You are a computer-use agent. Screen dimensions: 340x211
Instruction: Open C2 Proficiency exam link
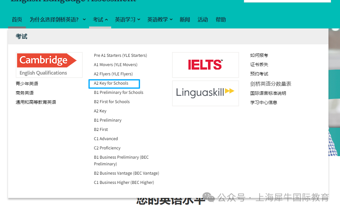107,148
